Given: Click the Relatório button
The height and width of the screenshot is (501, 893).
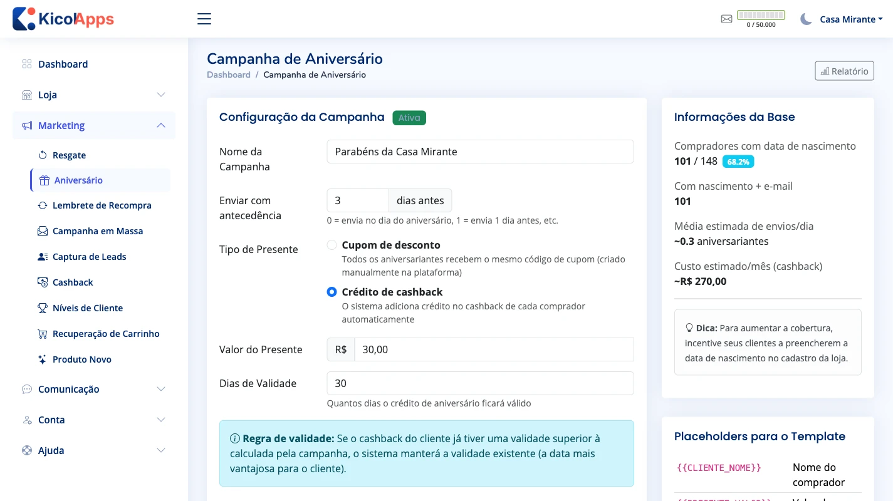Looking at the screenshot, I should coord(844,71).
